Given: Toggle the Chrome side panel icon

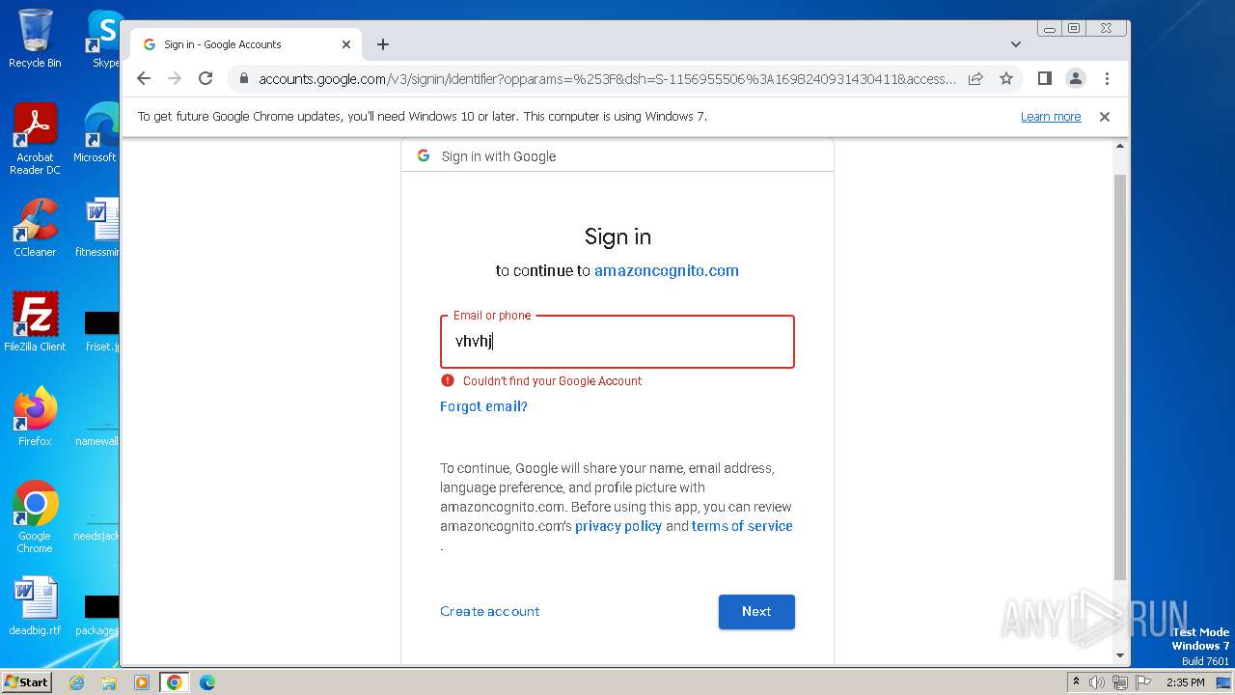Looking at the screenshot, I should click(1044, 78).
